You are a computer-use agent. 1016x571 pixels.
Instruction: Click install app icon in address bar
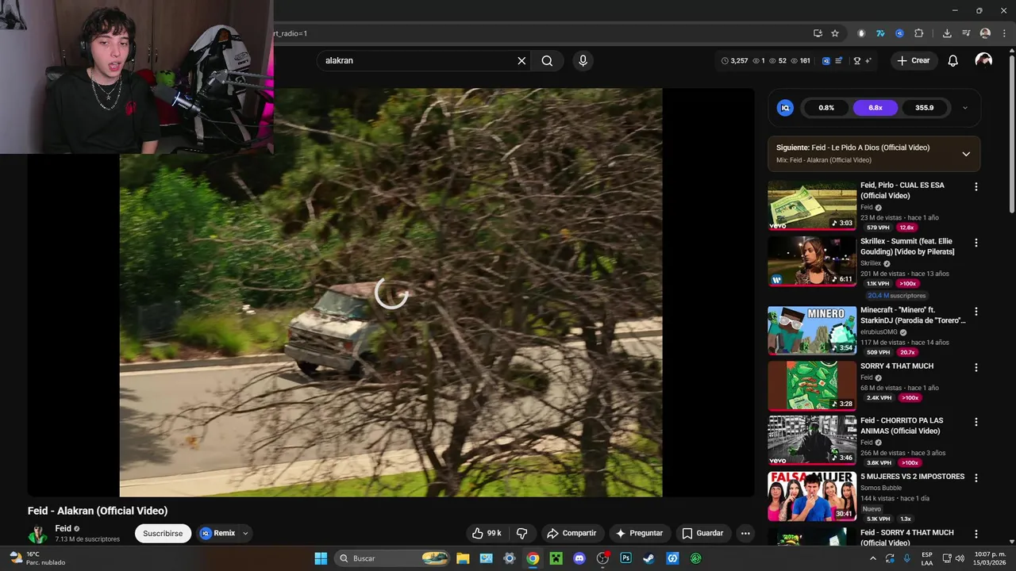(818, 33)
